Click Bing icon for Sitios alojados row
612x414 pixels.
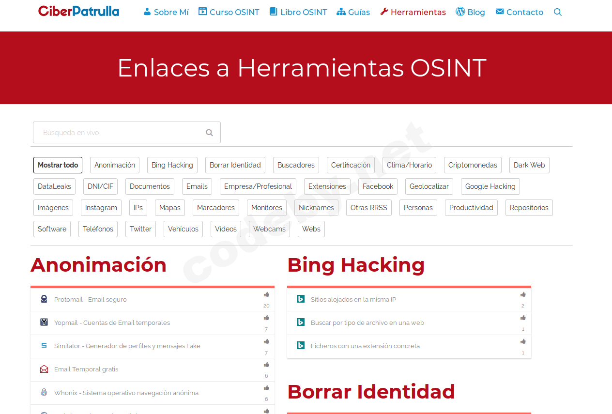tap(301, 299)
